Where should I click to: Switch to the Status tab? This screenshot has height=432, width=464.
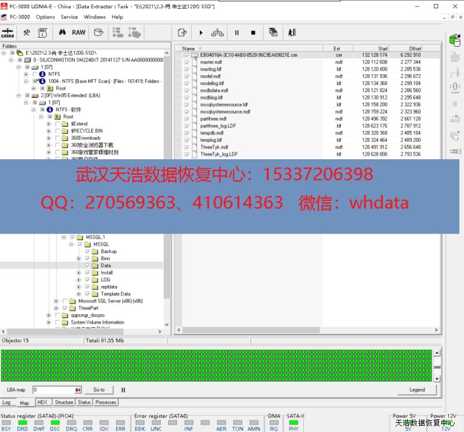coord(84,402)
